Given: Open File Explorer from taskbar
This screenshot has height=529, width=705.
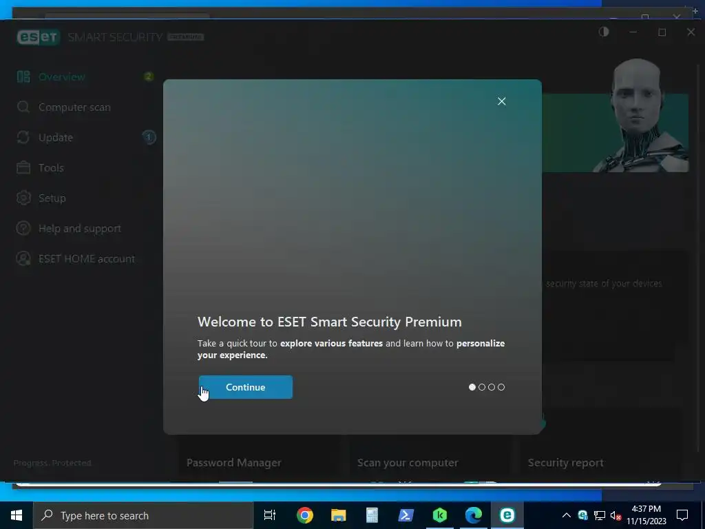Looking at the screenshot, I should click(339, 515).
